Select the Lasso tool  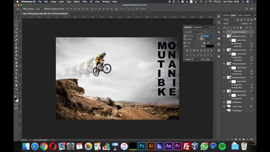point(16,25)
